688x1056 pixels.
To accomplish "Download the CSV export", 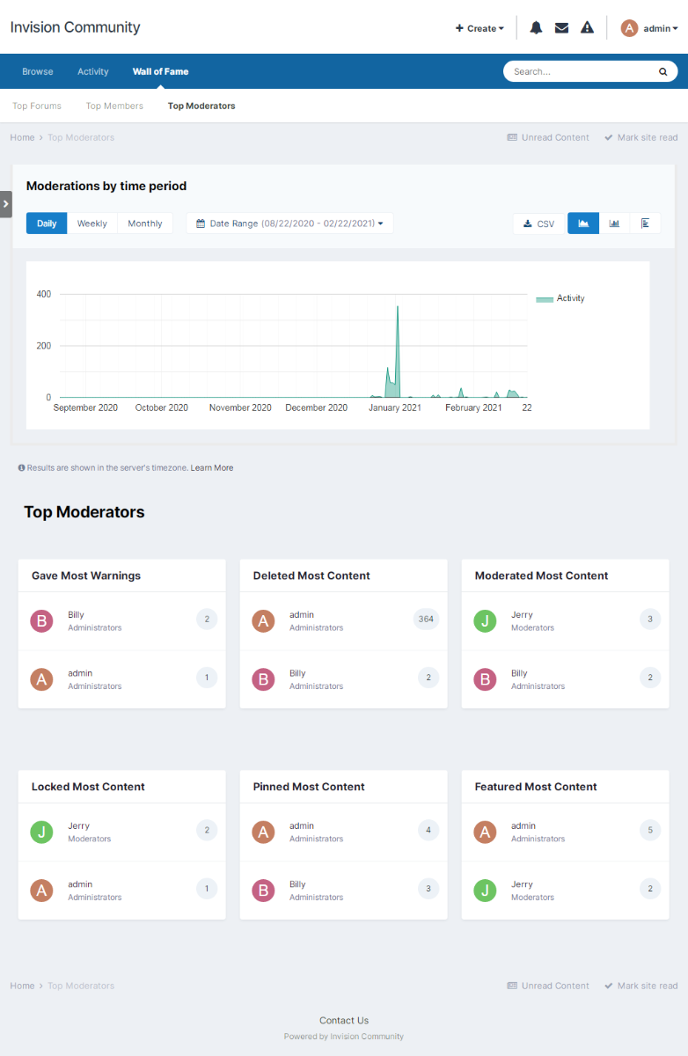I will tap(539, 224).
